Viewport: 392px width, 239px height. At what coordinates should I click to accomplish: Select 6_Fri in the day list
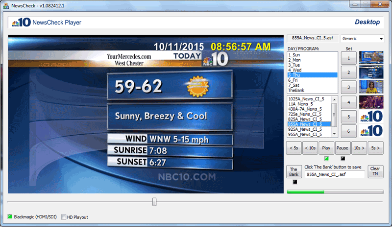pos(312,80)
